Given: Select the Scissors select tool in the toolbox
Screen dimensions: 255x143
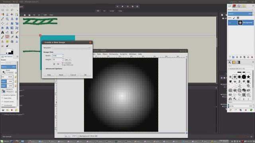Looking at the screenshot, I should coord(7,15).
